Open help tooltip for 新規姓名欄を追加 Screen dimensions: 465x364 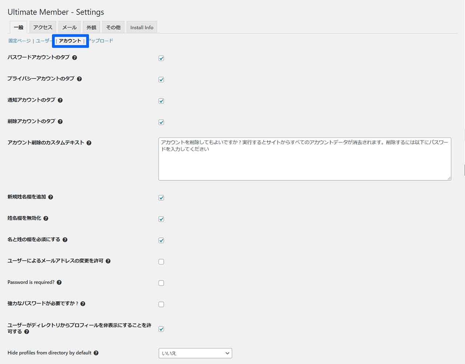pyautogui.click(x=50, y=197)
